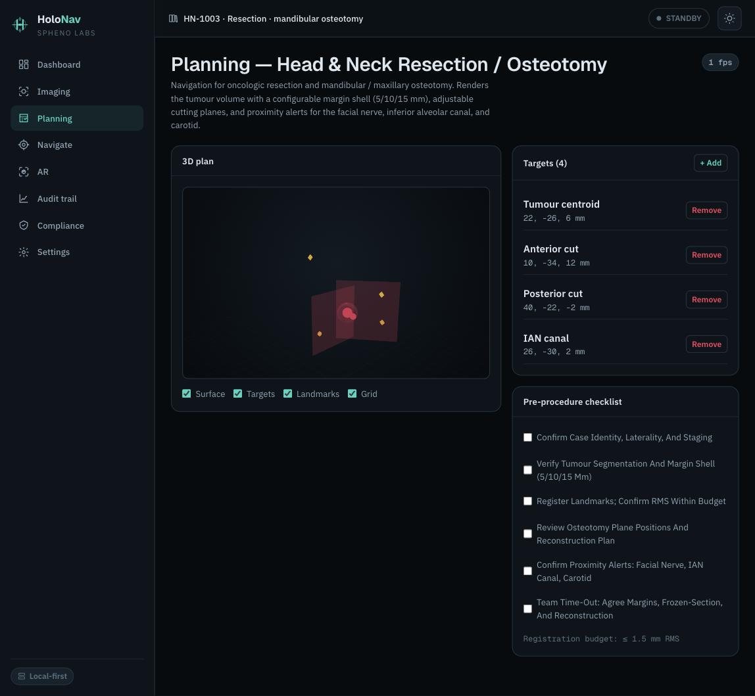Click the red tumour sphere in 3D plan
755x696 pixels.
349,314
